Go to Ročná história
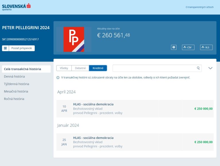 click(14, 99)
